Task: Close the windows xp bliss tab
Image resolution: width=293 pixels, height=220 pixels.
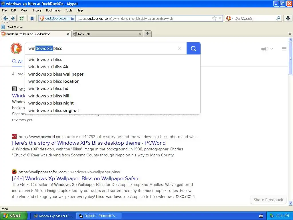Action: tap(68, 34)
